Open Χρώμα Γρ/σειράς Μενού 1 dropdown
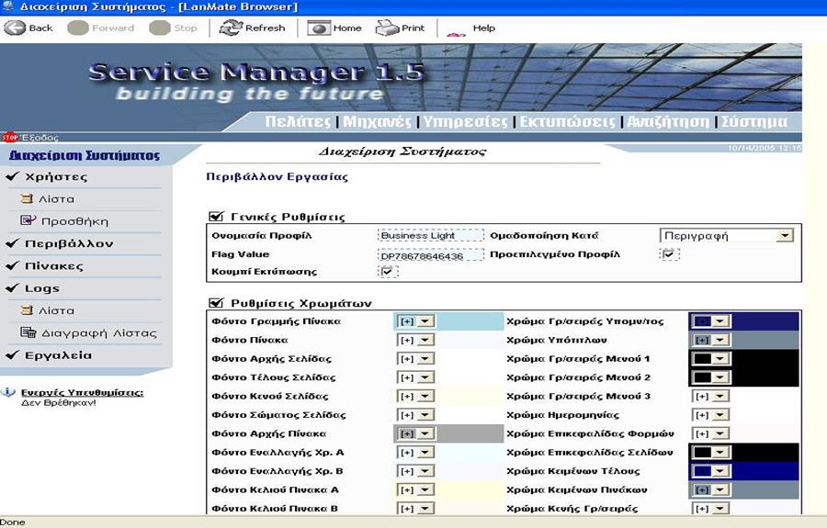The height and width of the screenshot is (528, 827). pos(721,359)
